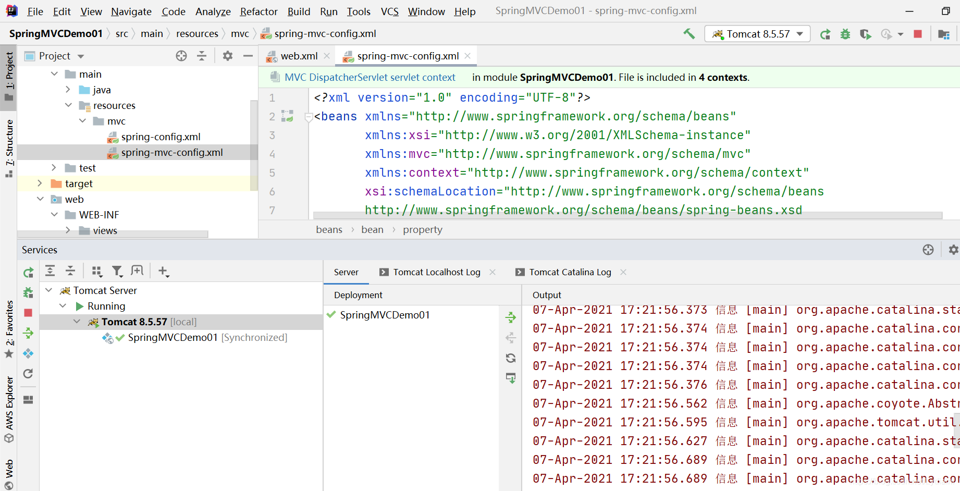Collapse the main folder
Image resolution: width=960 pixels, height=491 pixels.
click(x=54, y=74)
